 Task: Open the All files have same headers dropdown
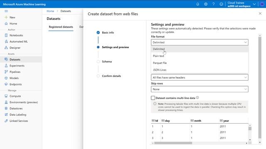point(199,77)
